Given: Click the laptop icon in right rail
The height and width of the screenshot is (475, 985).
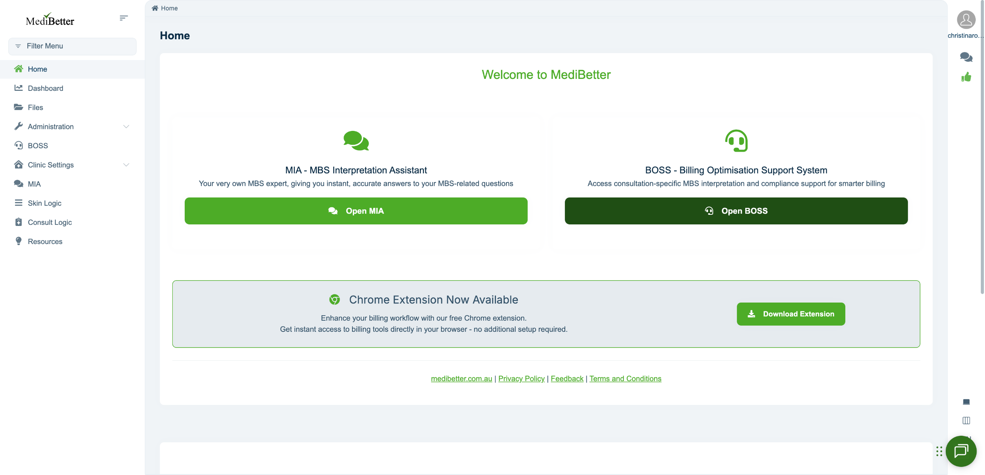Looking at the screenshot, I should [966, 402].
